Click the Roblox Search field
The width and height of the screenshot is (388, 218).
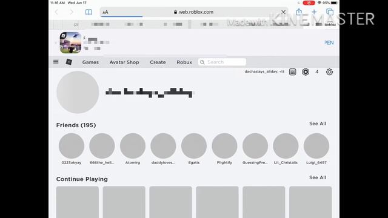(222, 62)
